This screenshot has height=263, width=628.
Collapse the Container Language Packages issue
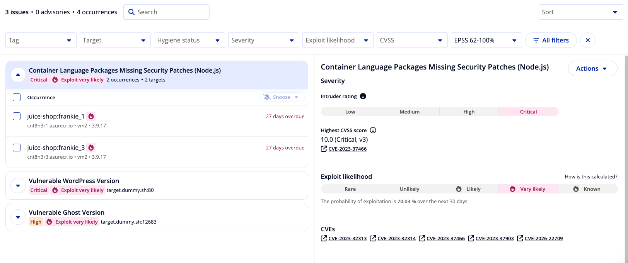click(18, 75)
